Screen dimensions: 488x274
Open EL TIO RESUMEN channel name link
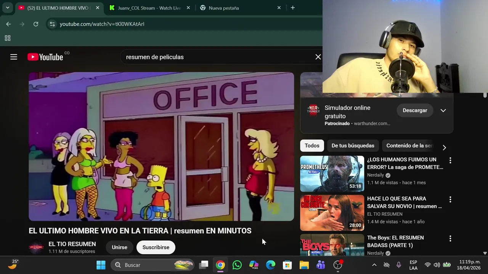pyautogui.click(x=72, y=244)
